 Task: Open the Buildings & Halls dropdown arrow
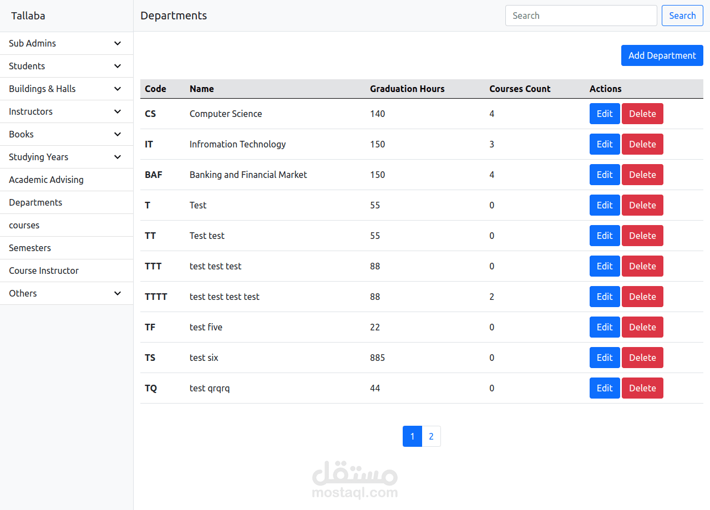118,89
